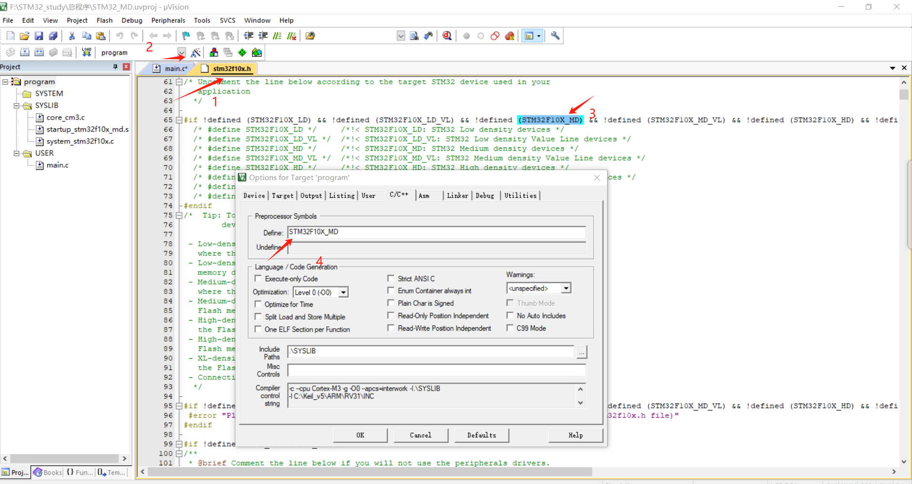Enable Strict ANSI C option
912x484 pixels.
point(391,278)
